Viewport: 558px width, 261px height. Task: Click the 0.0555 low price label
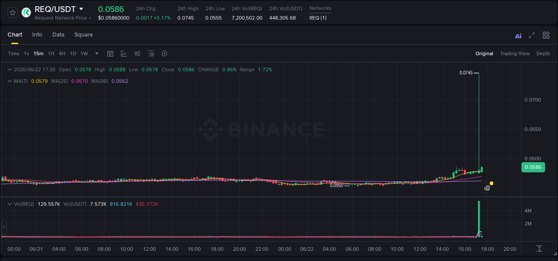(x=337, y=185)
